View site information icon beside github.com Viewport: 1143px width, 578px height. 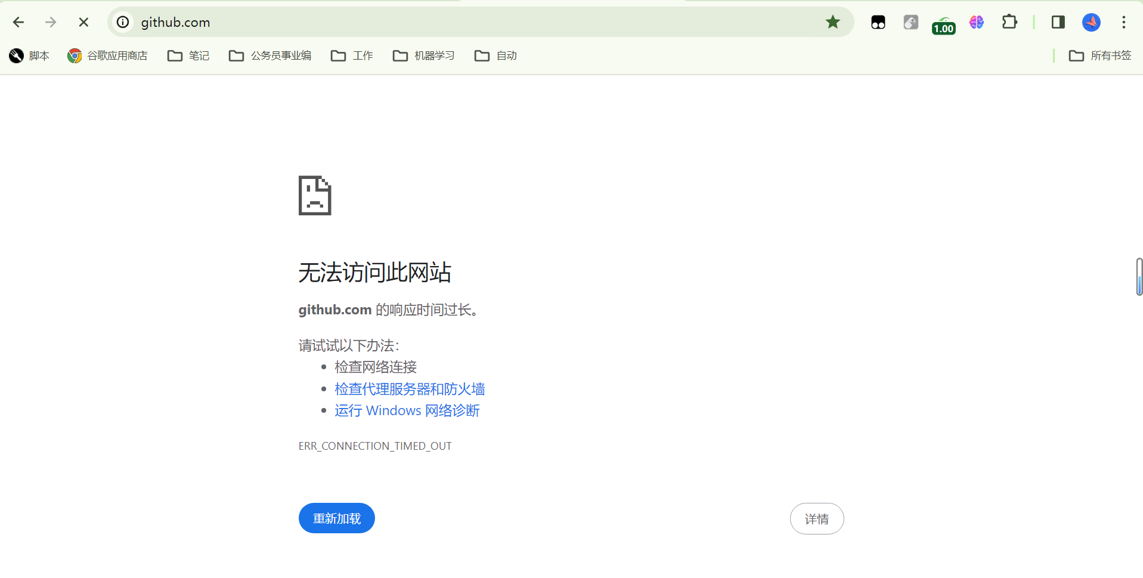123,23
